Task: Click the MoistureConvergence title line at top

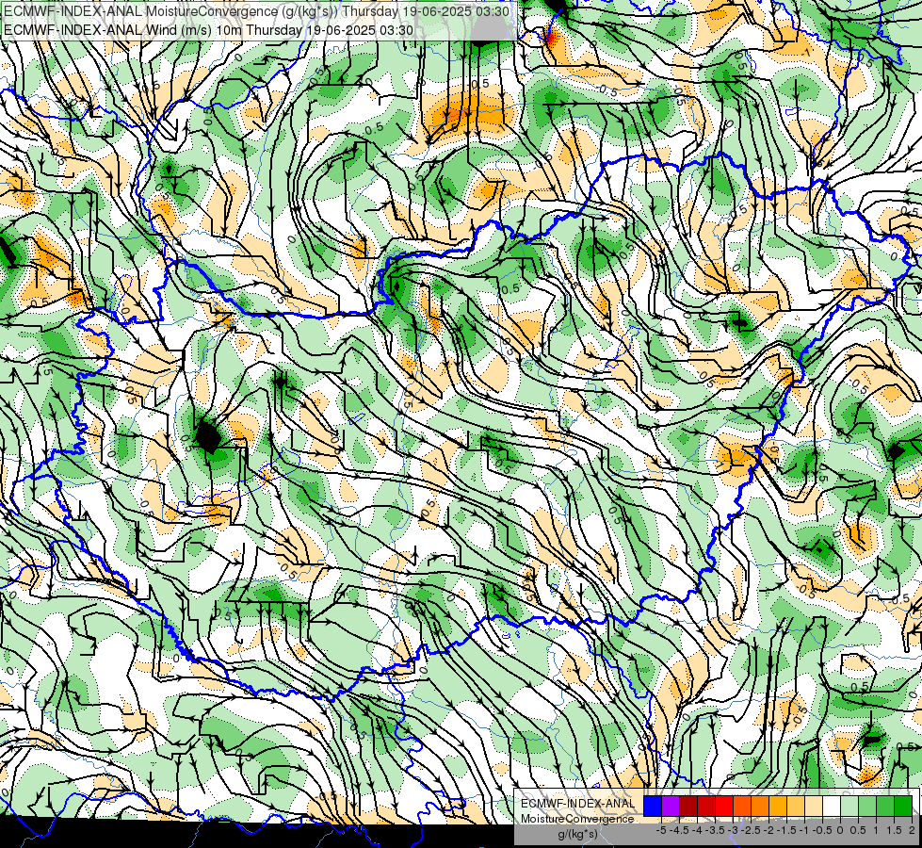Action: pyautogui.click(x=256, y=11)
